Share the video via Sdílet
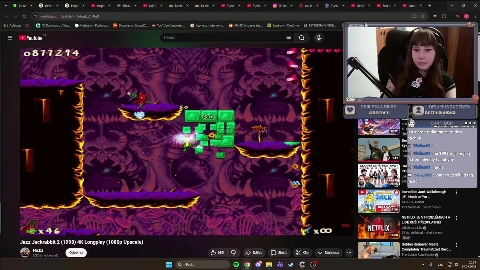The height and width of the screenshot is (270, 480). pyautogui.click(x=253, y=252)
